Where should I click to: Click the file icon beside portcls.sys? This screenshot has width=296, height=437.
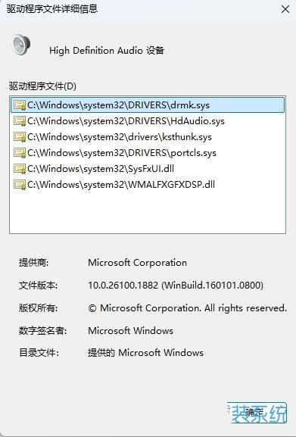(20, 153)
